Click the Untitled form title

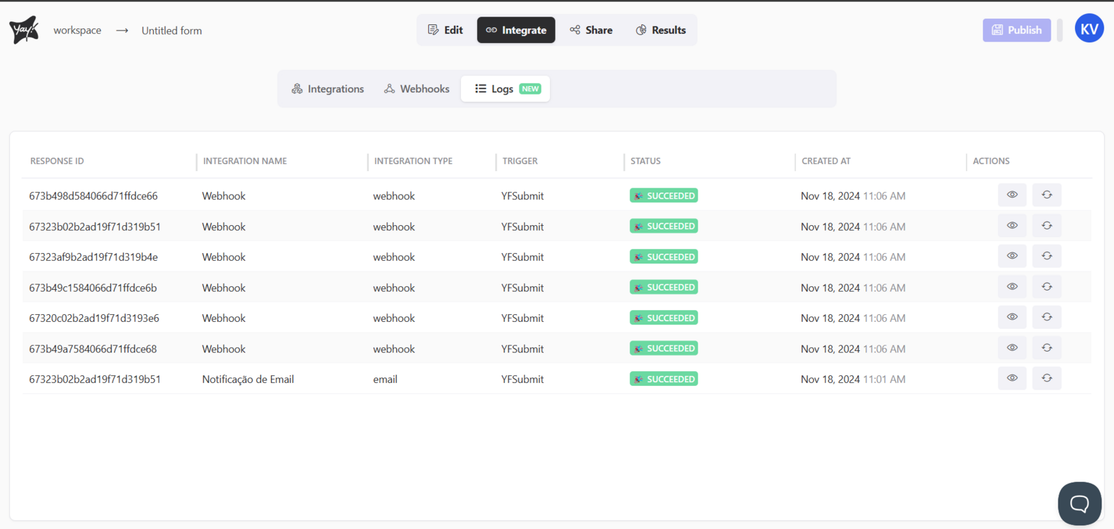click(x=172, y=31)
